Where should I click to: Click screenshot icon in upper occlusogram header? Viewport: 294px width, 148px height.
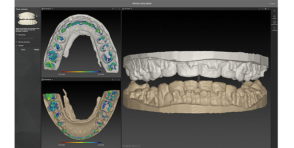pyautogui.click(x=113, y=9)
